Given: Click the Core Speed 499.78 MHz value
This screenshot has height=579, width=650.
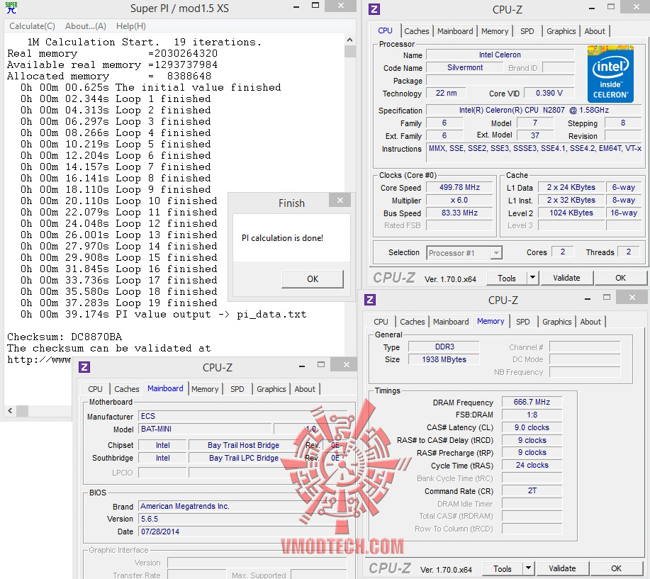Looking at the screenshot, I should click(x=459, y=187).
